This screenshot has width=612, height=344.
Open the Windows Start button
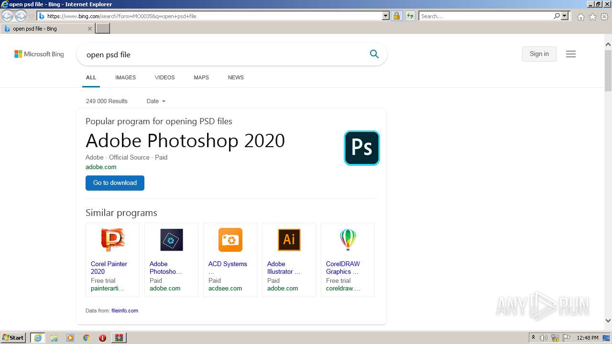click(x=13, y=337)
